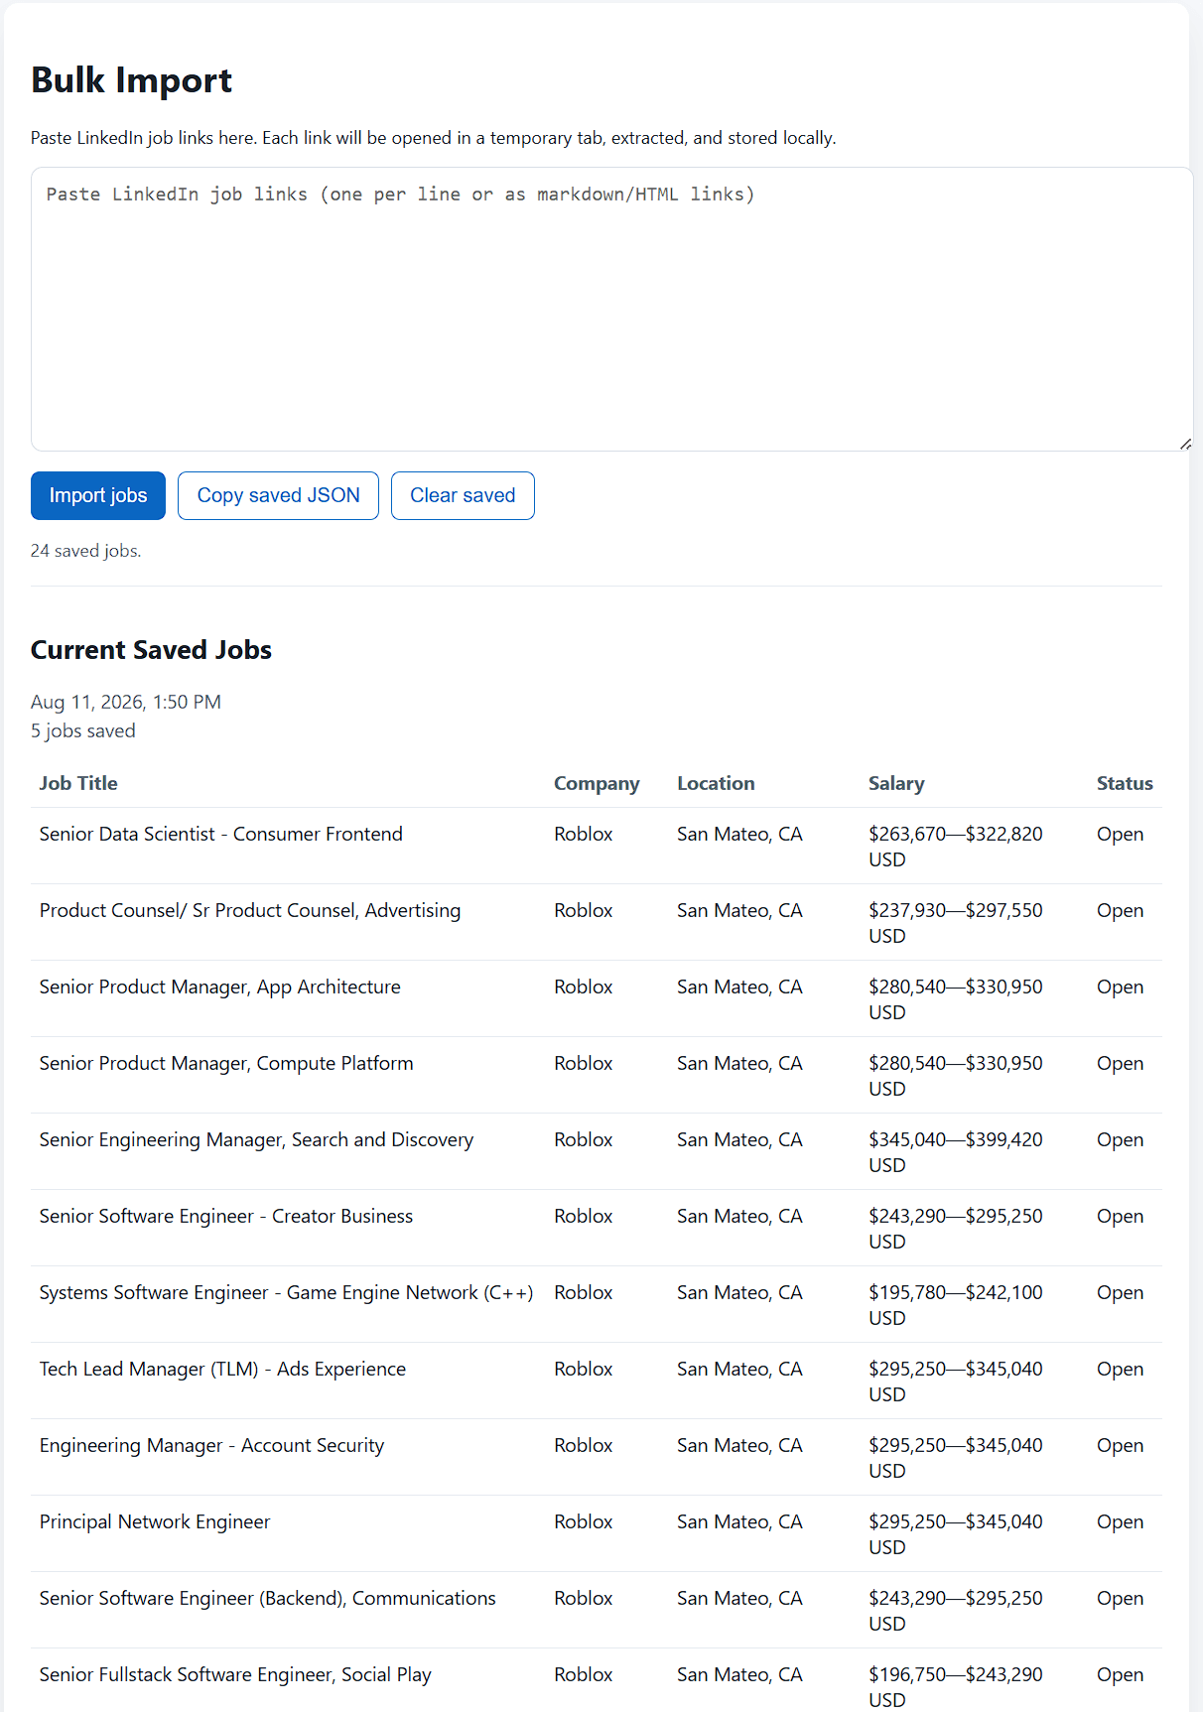Viewport: 1203px width, 1712px height.
Task: Click Roblox in Senior Data Scientist row
Action: coord(584,834)
